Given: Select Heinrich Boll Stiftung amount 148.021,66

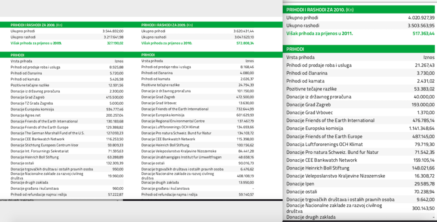Looking at the screenshot, I should coord(424,168).
